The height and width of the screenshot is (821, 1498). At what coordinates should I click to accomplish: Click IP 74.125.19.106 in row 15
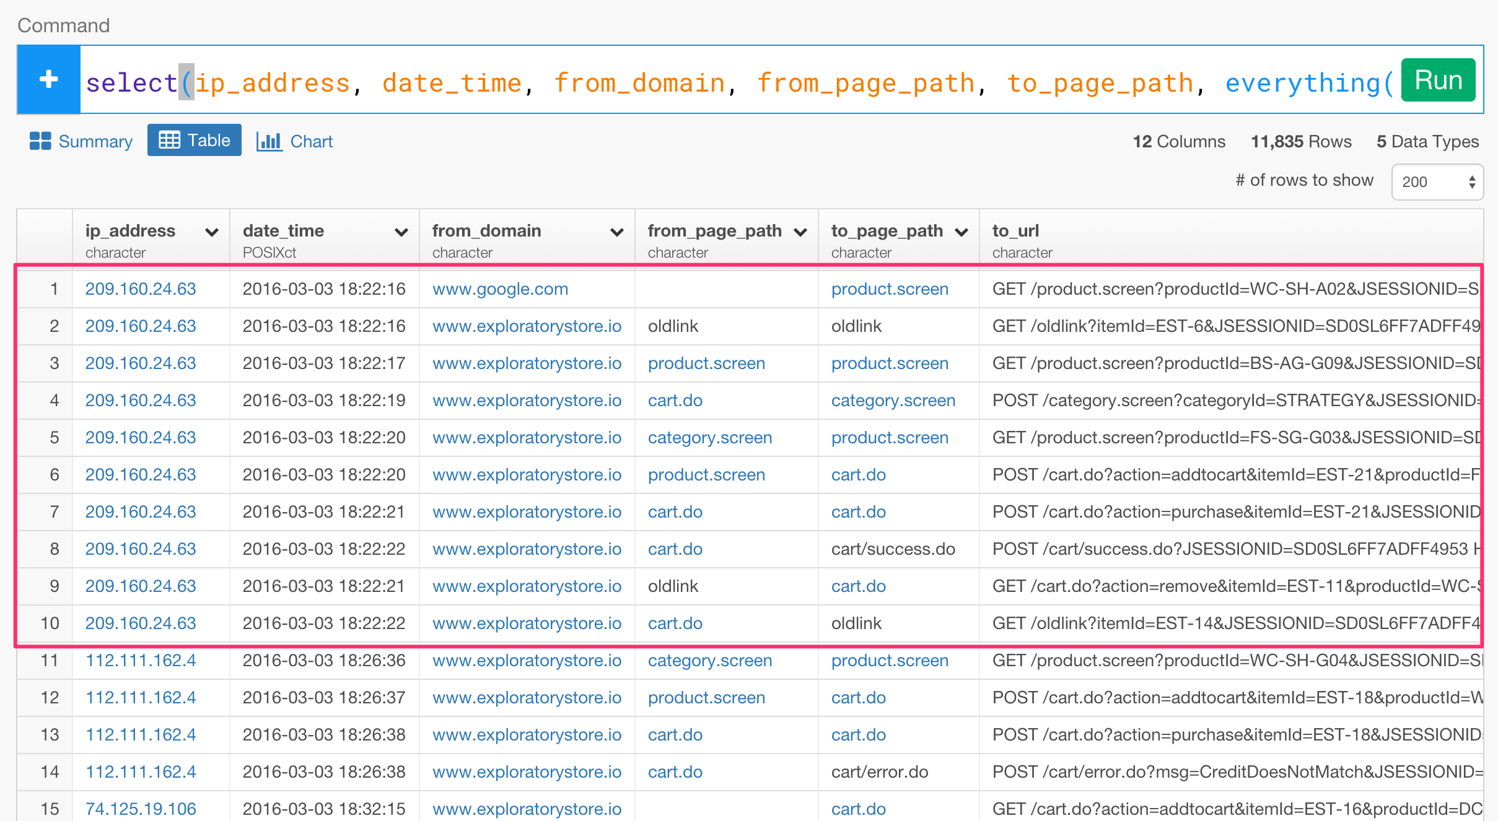(x=141, y=809)
